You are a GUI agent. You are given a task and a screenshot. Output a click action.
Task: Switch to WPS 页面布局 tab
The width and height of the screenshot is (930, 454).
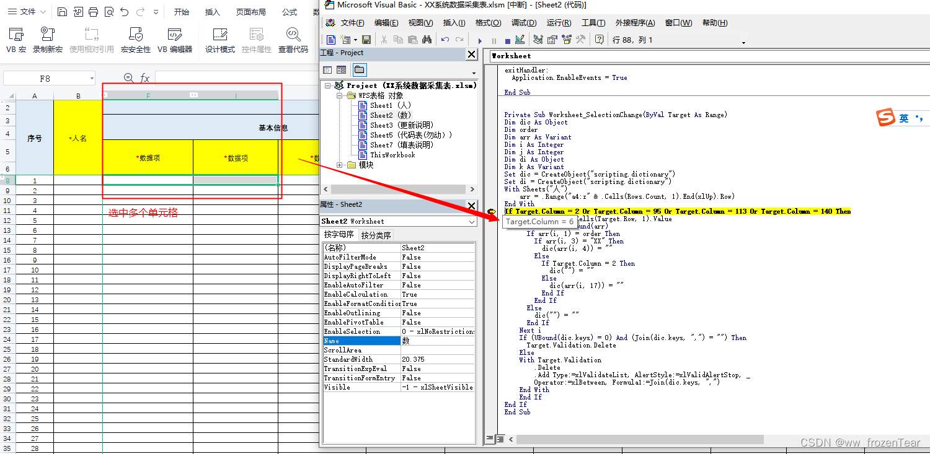tap(251, 12)
